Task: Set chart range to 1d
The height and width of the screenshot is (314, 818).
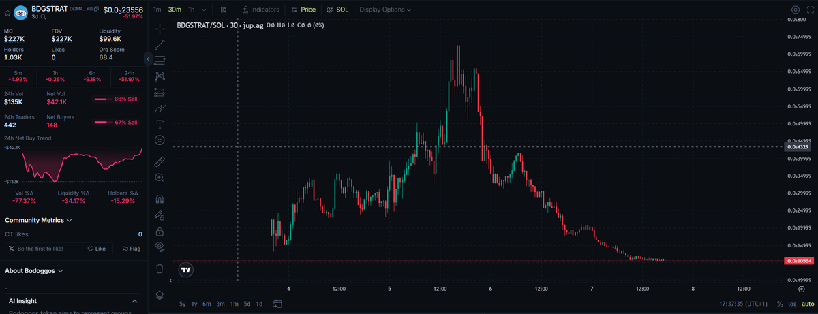Action: pos(259,304)
